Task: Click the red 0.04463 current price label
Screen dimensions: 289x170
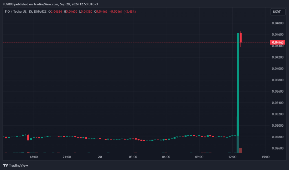Action: (277, 42)
